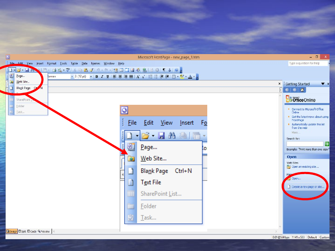This screenshot has width=335, height=251.
Task: Click the Print icon in the toolbar
Action: click(x=54, y=70)
